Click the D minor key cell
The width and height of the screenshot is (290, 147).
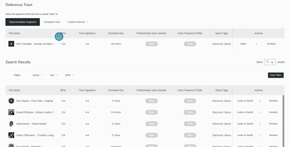click(x=116, y=124)
